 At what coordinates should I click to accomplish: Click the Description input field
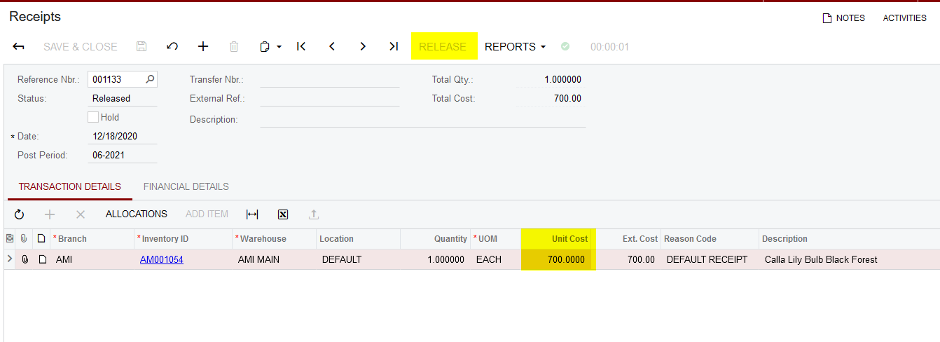tap(422, 120)
